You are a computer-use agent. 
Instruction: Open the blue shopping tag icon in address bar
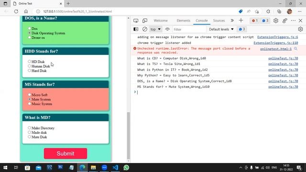pyautogui.click(x=240, y=11)
